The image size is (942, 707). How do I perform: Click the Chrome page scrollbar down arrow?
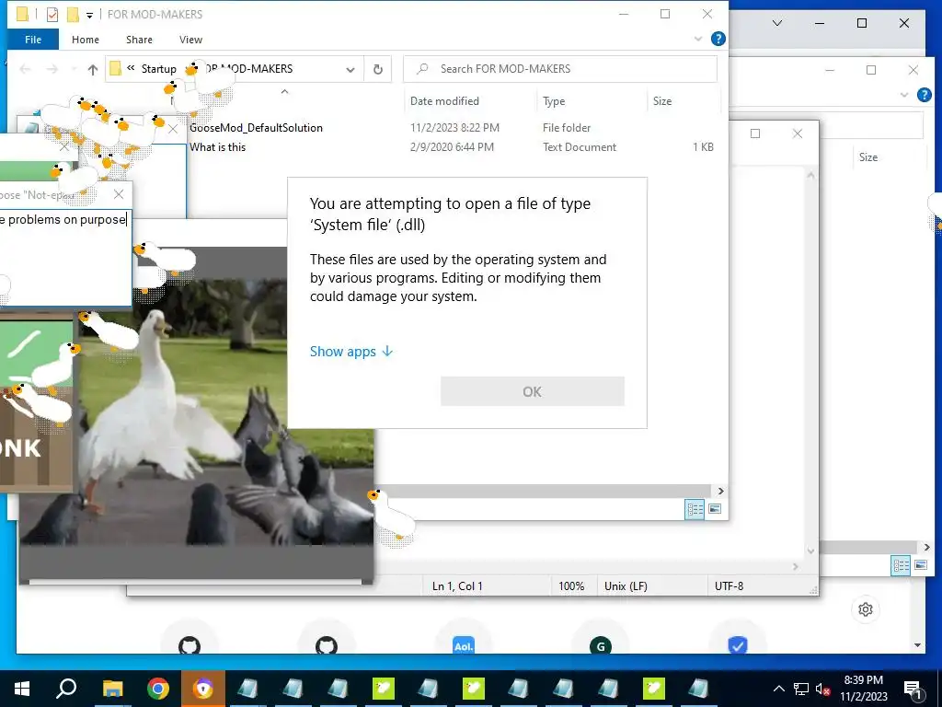(x=917, y=645)
